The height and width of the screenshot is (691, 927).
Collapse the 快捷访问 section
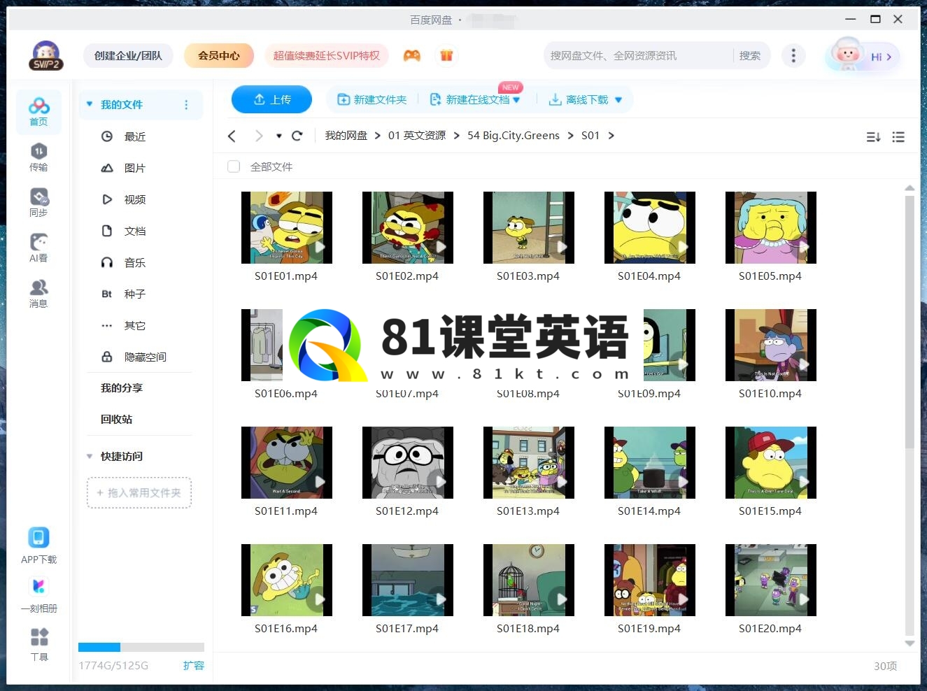pyautogui.click(x=90, y=456)
